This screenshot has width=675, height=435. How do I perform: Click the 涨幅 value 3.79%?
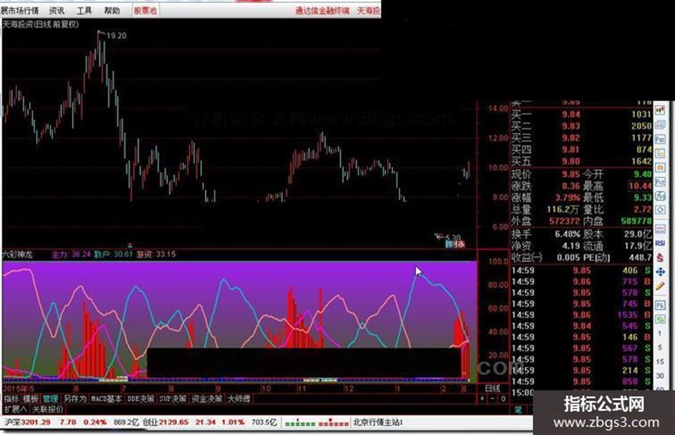(567, 198)
